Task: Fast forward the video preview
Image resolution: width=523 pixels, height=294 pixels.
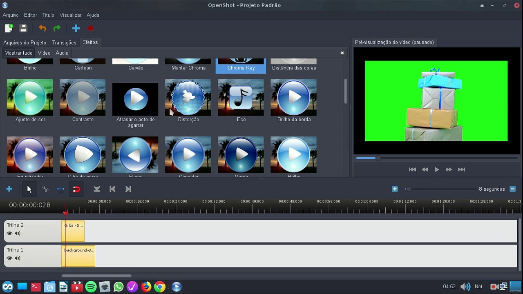Action: tap(449, 169)
